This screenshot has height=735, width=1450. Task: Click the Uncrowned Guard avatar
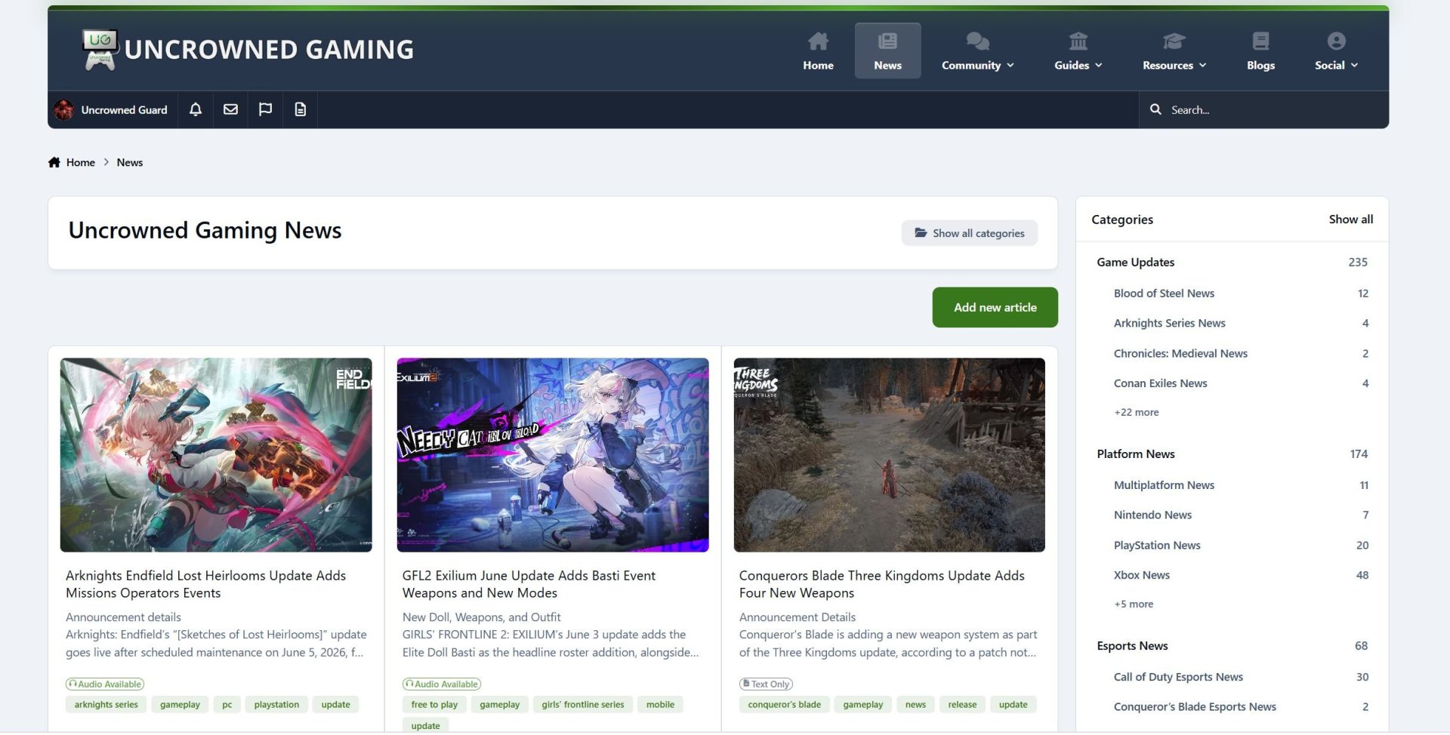tap(63, 109)
